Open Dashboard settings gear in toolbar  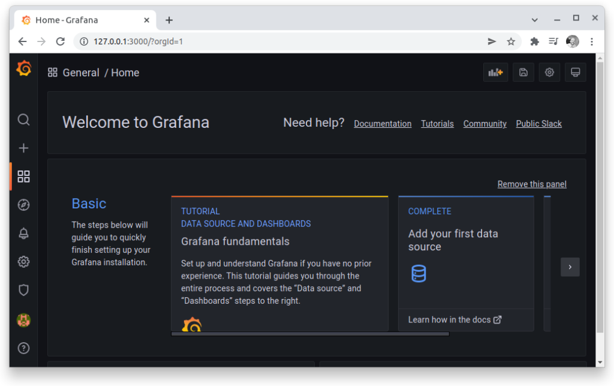(x=549, y=73)
